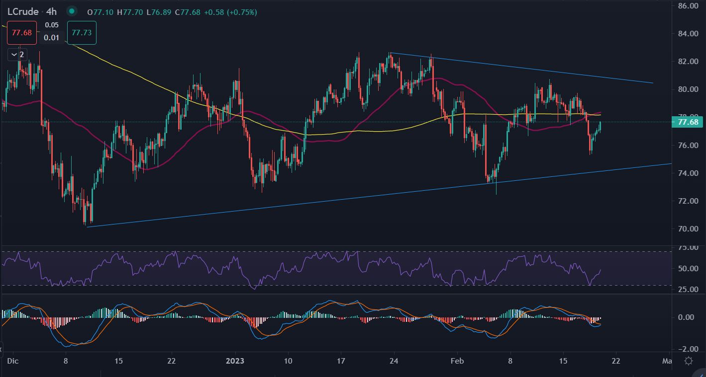Click the current price label 77.68 on axis
The image size is (706, 377).
point(687,122)
